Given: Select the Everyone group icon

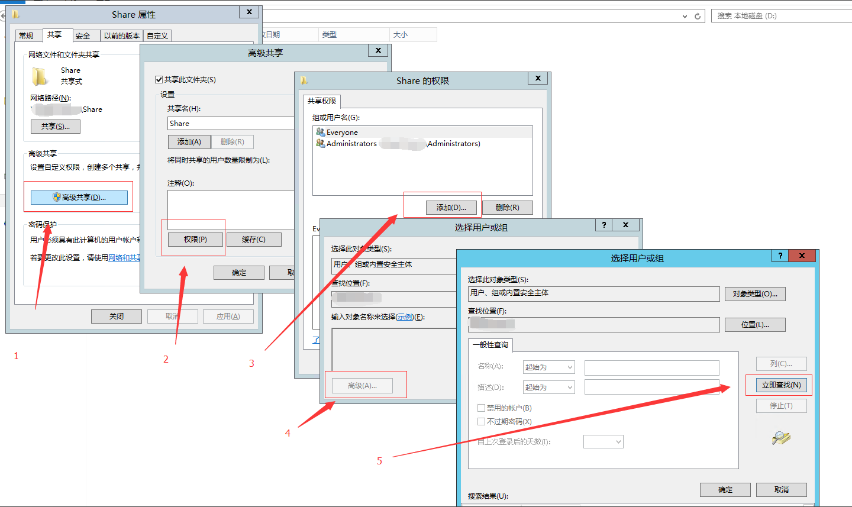Looking at the screenshot, I should [320, 133].
